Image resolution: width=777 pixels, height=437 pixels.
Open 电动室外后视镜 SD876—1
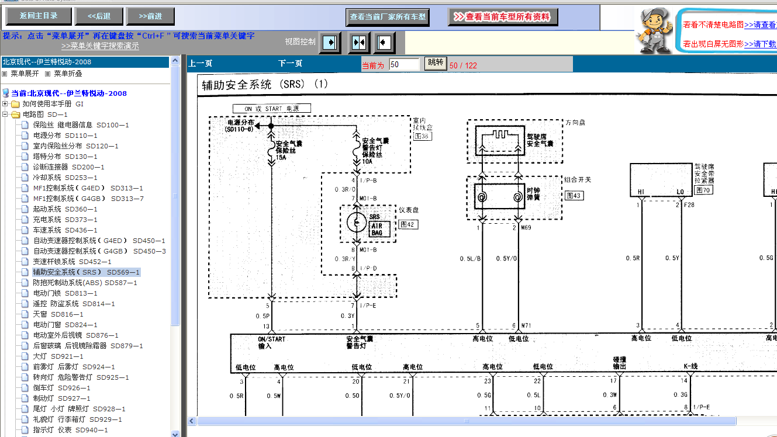click(76, 335)
